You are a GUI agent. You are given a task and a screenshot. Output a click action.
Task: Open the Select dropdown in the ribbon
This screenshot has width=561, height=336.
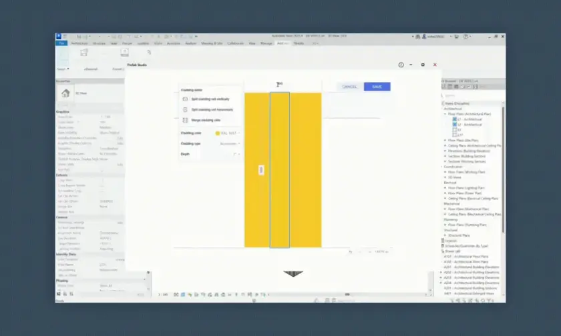point(63,69)
